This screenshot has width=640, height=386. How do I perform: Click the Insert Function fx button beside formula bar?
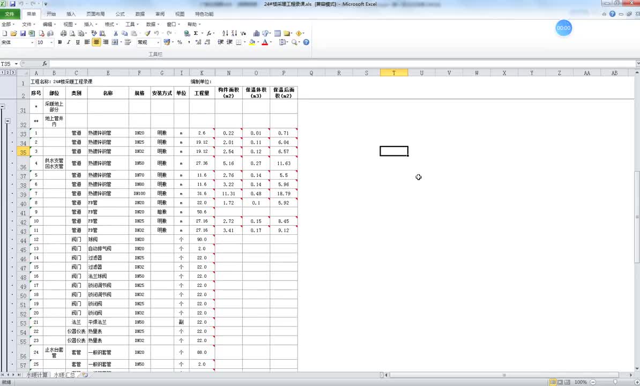(x=44, y=64)
